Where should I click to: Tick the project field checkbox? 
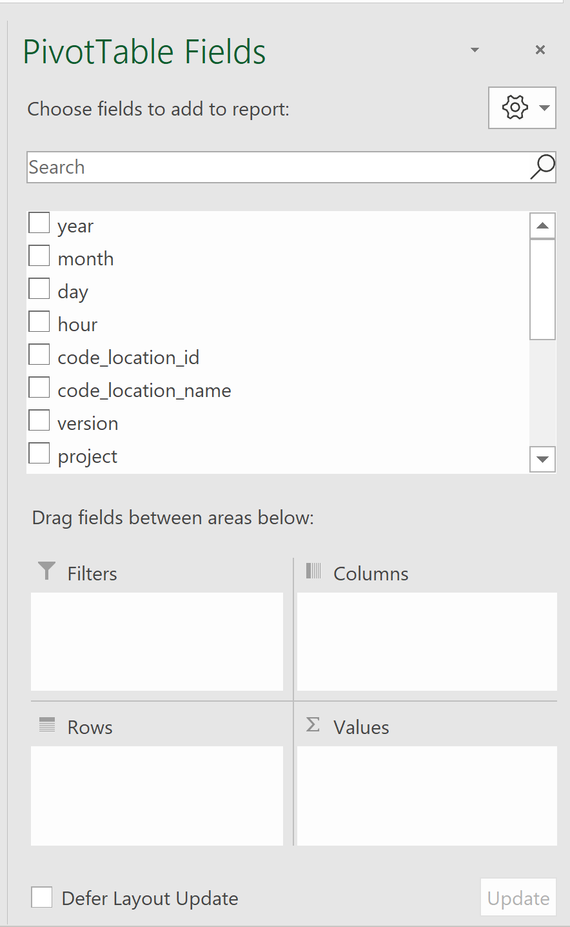coord(39,453)
